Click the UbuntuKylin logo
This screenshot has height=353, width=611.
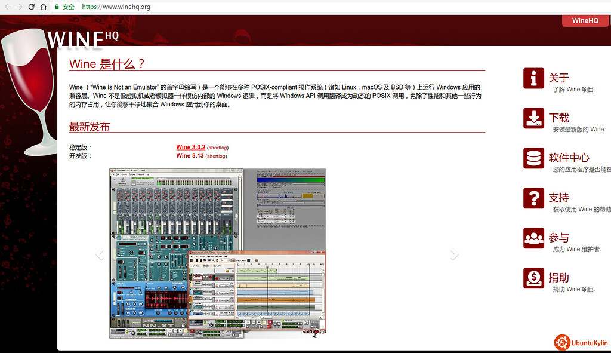(x=581, y=342)
